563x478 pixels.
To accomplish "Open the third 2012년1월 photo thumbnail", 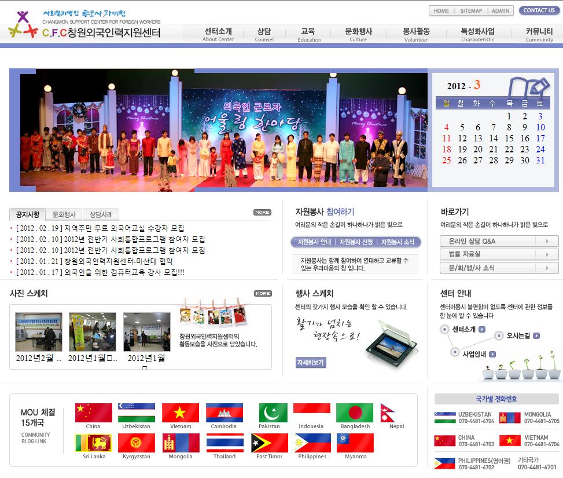I will [147, 331].
